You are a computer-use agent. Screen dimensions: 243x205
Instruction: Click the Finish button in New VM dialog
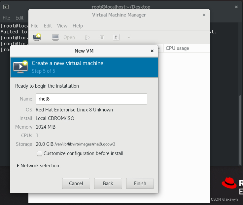click(x=140, y=184)
